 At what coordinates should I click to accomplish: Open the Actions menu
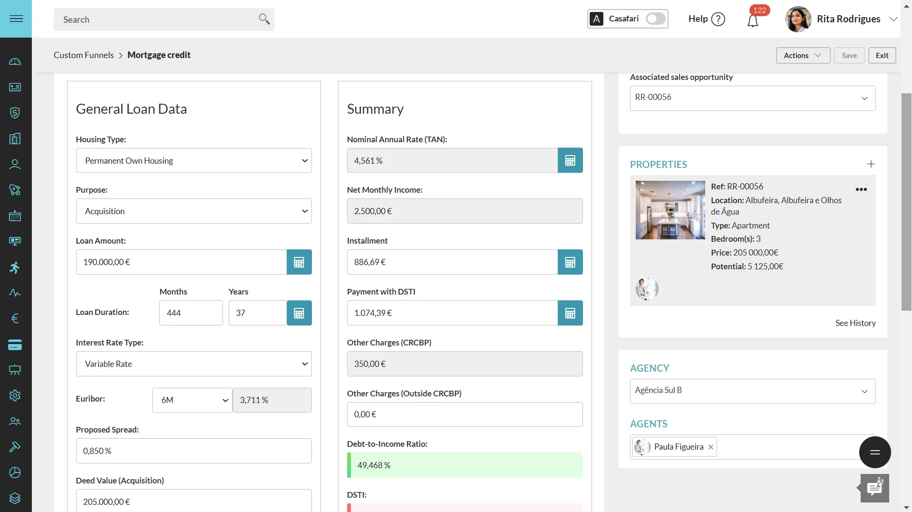click(x=803, y=56)
